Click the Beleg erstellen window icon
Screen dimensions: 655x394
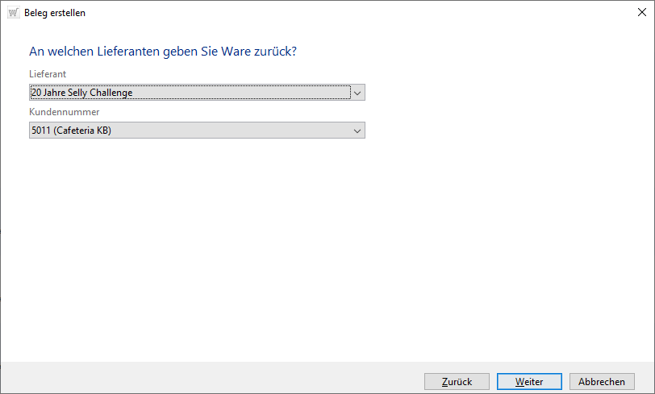coord(13,13)
